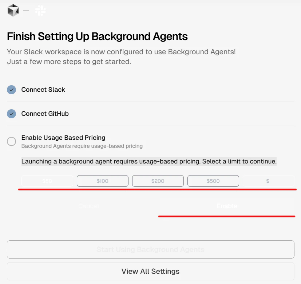Screen dimensions: 301x284
Task: Focus the custom $ amount field
Action: [268, 181]
